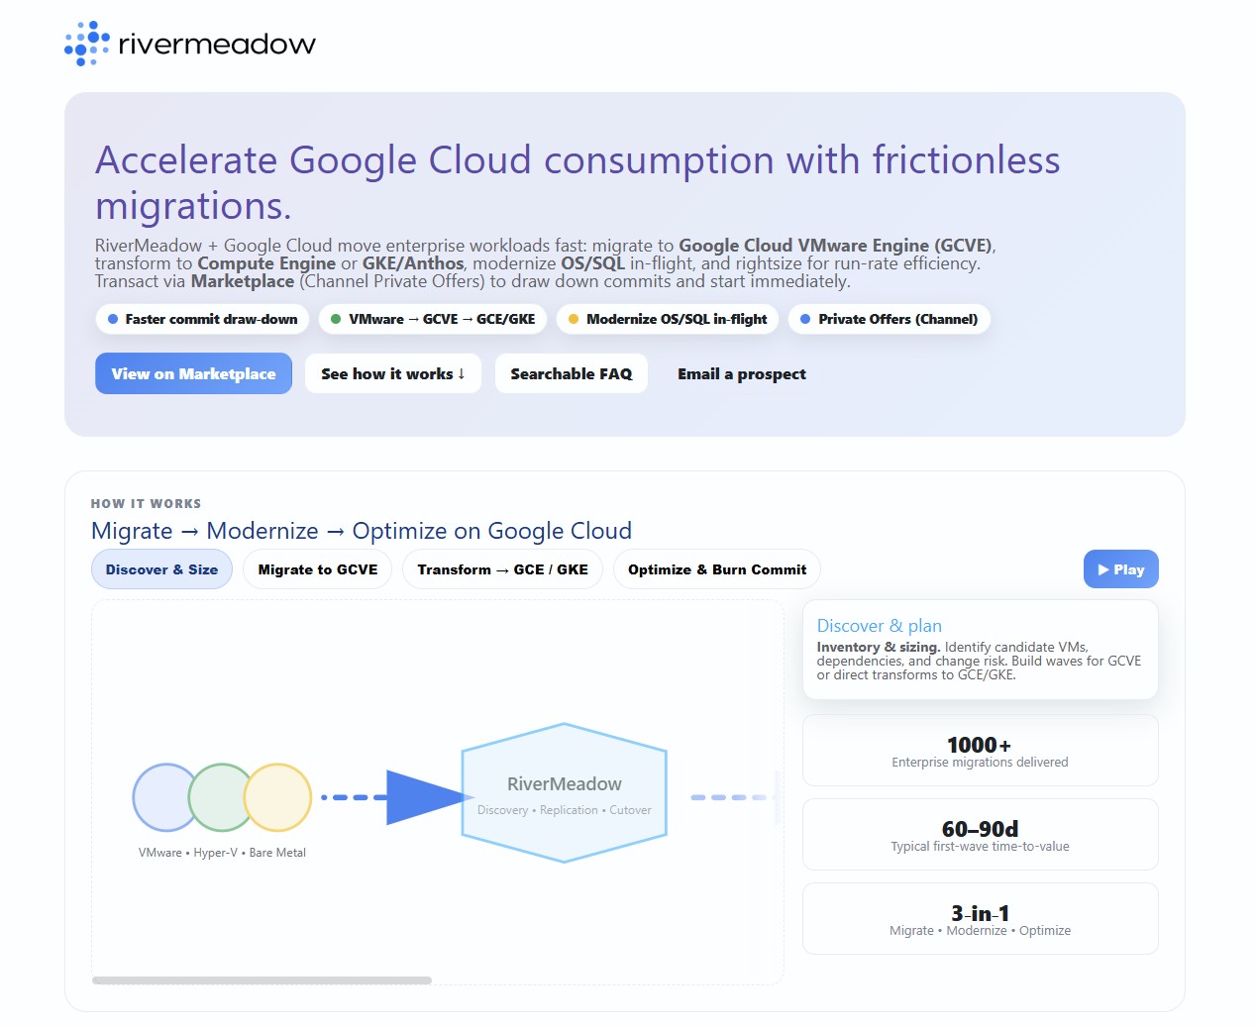The width and height of the screenshot is (1257, 1027).
Task: Click the rivermeadow wordmark text
Action: coord(216,44)
